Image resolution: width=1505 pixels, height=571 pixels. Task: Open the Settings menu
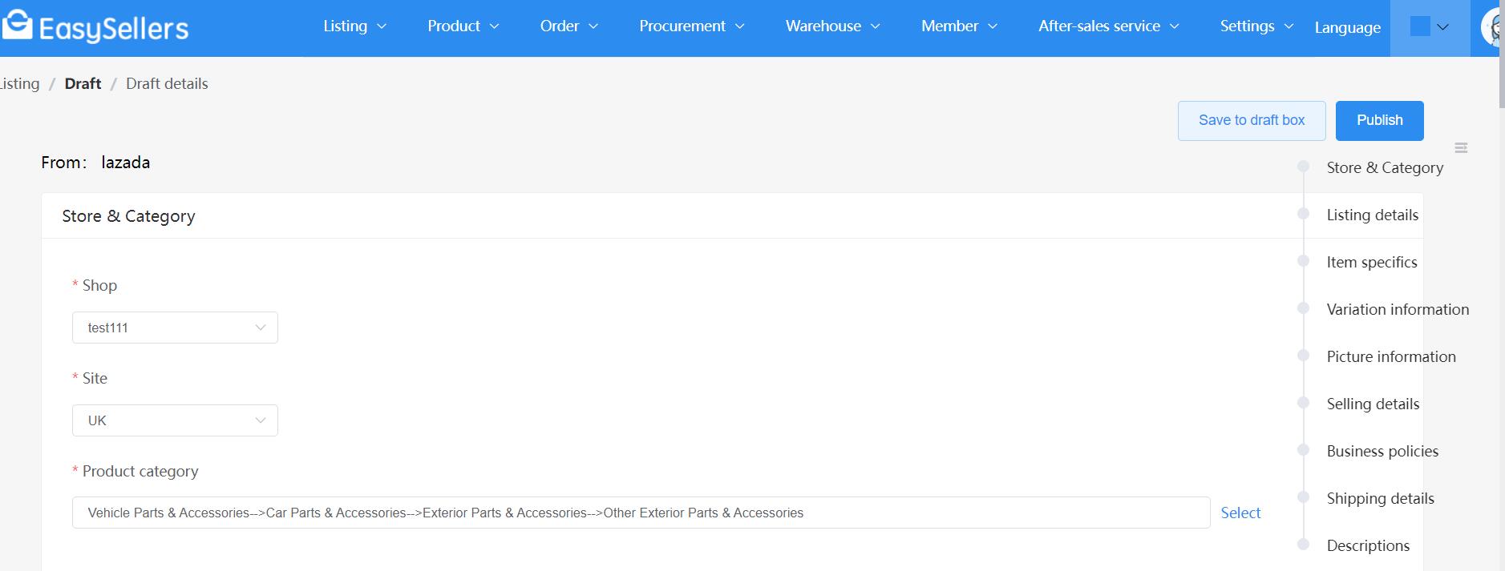tap(1256, 26)
